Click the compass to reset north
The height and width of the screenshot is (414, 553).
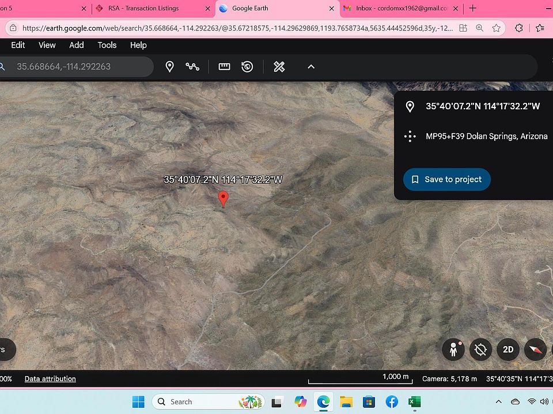(x=535, y=350)
